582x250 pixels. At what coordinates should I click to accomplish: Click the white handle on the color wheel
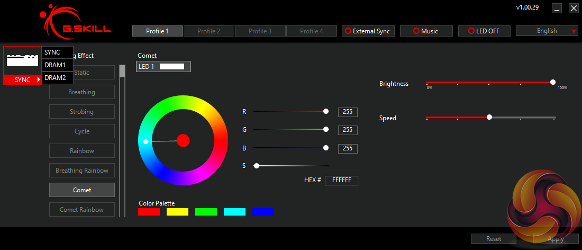[145, 142]
